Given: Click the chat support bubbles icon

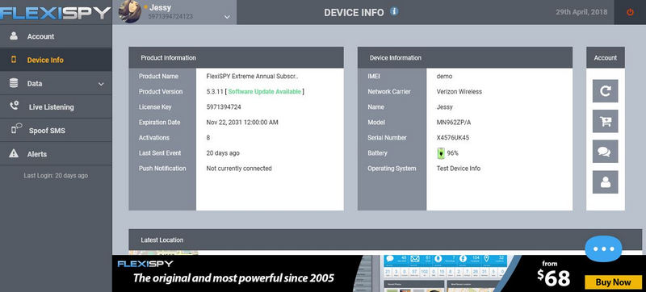Looking at the screenshot, I should coord(605,152).
